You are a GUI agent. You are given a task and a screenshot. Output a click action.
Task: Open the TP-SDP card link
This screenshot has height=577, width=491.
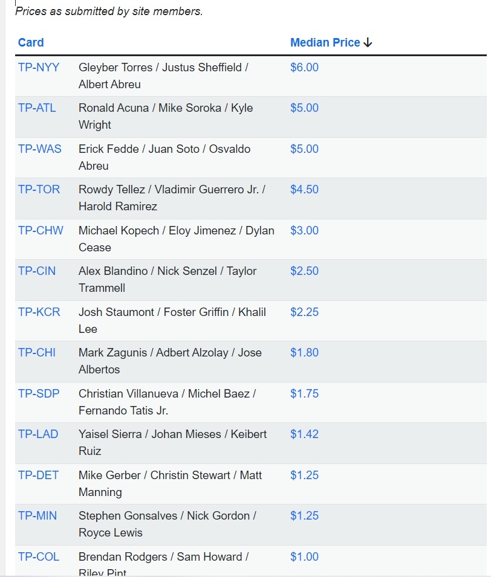39,394
